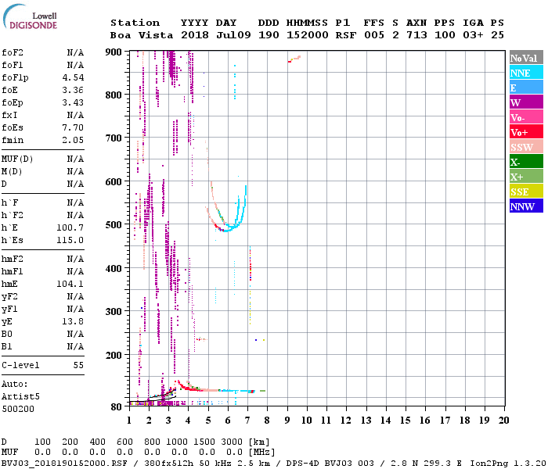Select the NNE cyan legend swatch

tap(526, 73)
